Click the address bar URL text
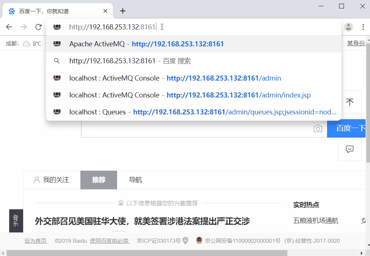This screenshot has height=256, width=370. [112, 27]
